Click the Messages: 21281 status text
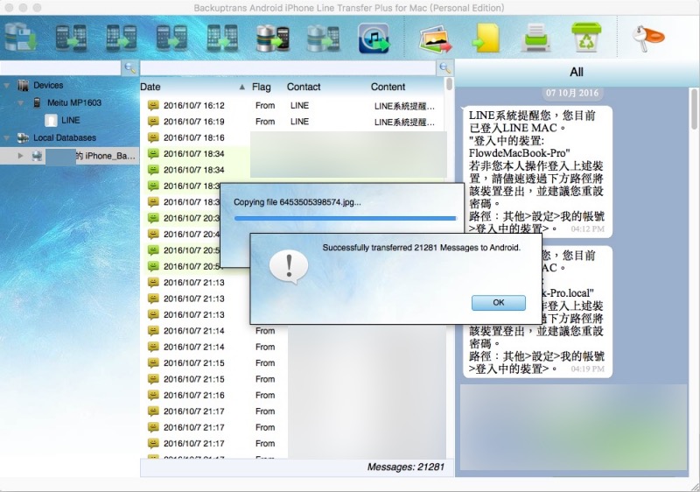The image size is (700, 492). pyautogui.click(x=406, y=467)
